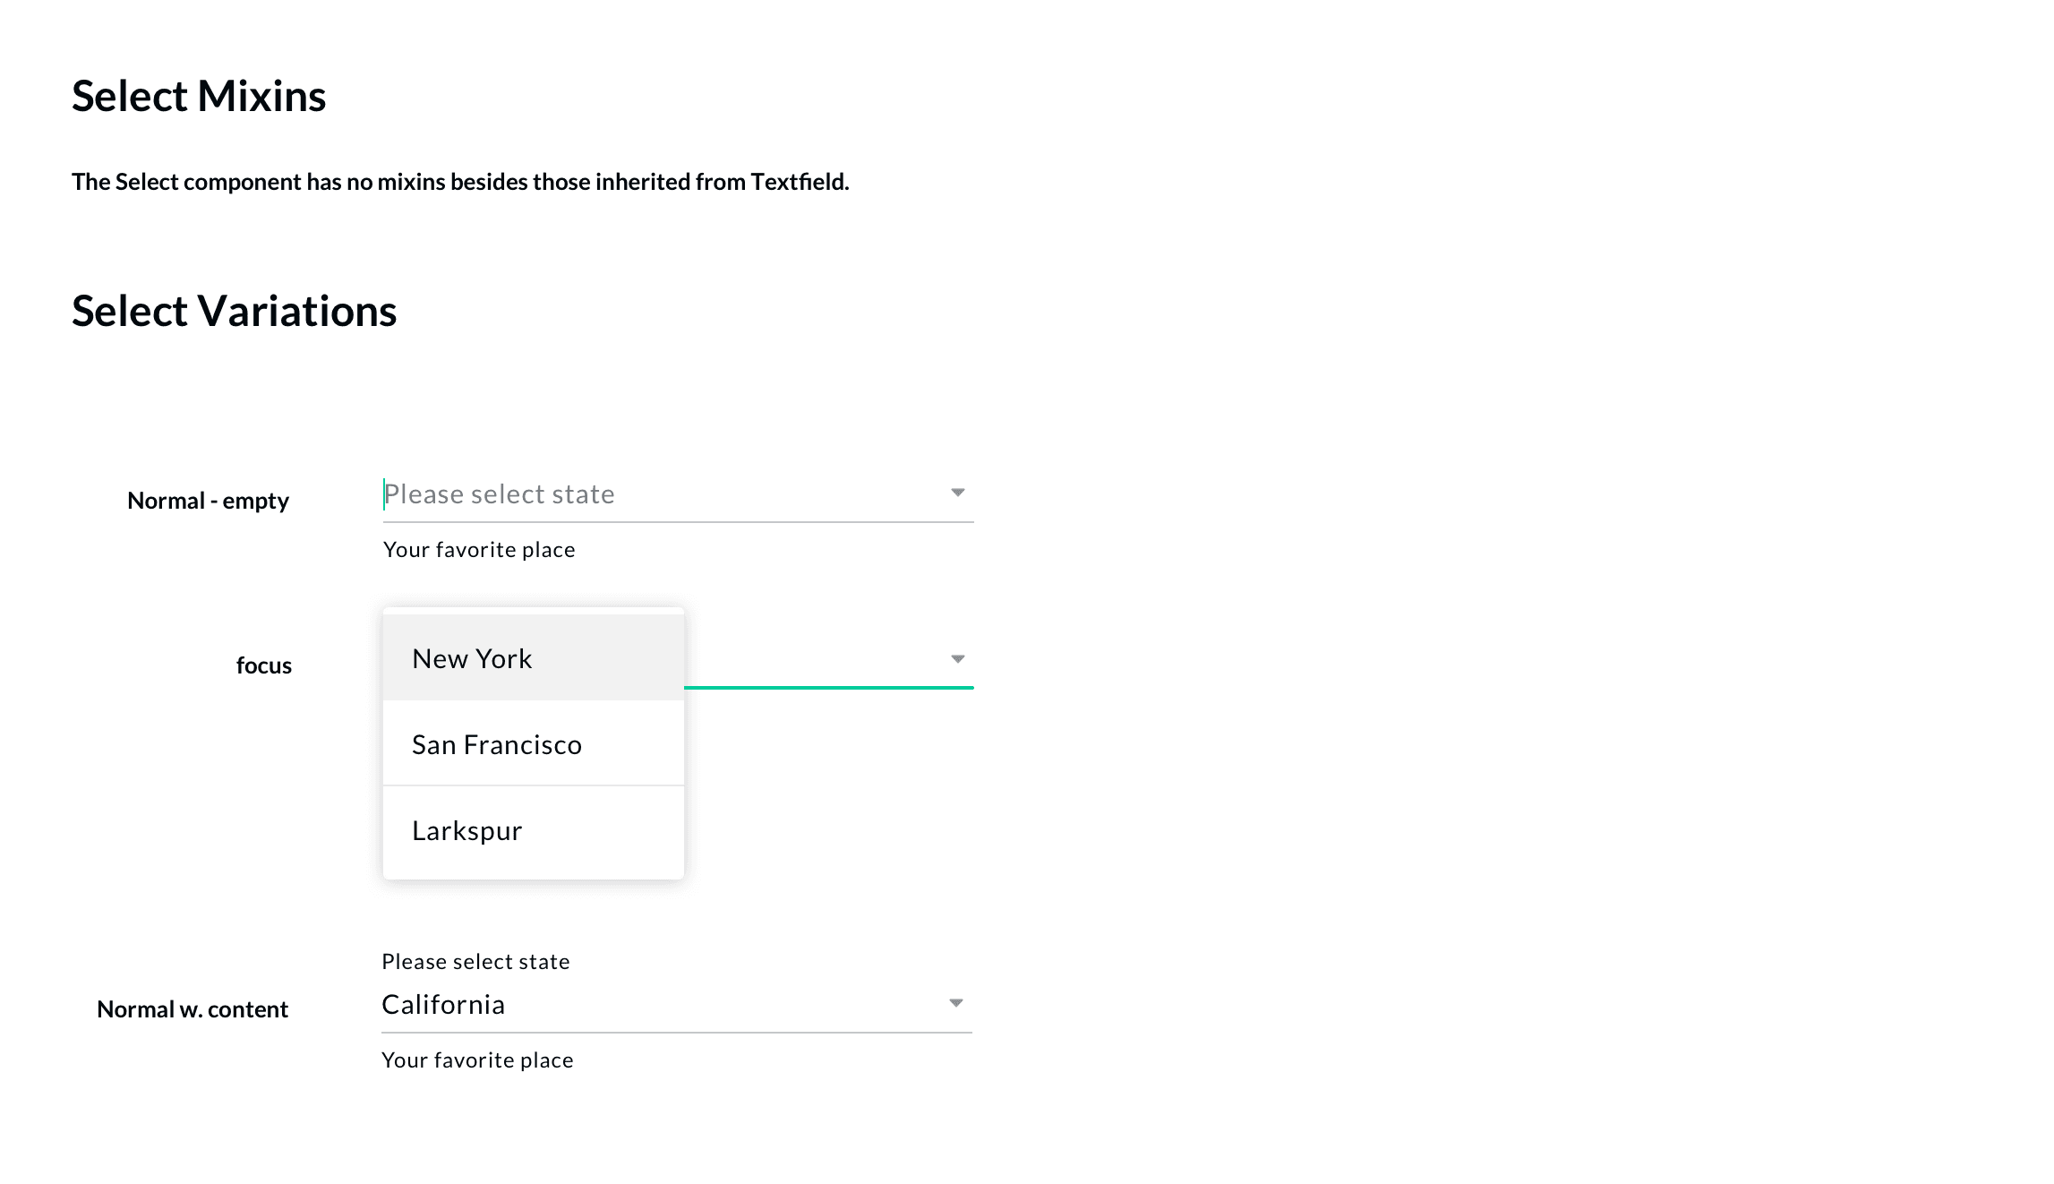Click 'Your favorite place' helper text
The height and width of the screenshot is (1184, 2054).
click(x=478, y=549)
